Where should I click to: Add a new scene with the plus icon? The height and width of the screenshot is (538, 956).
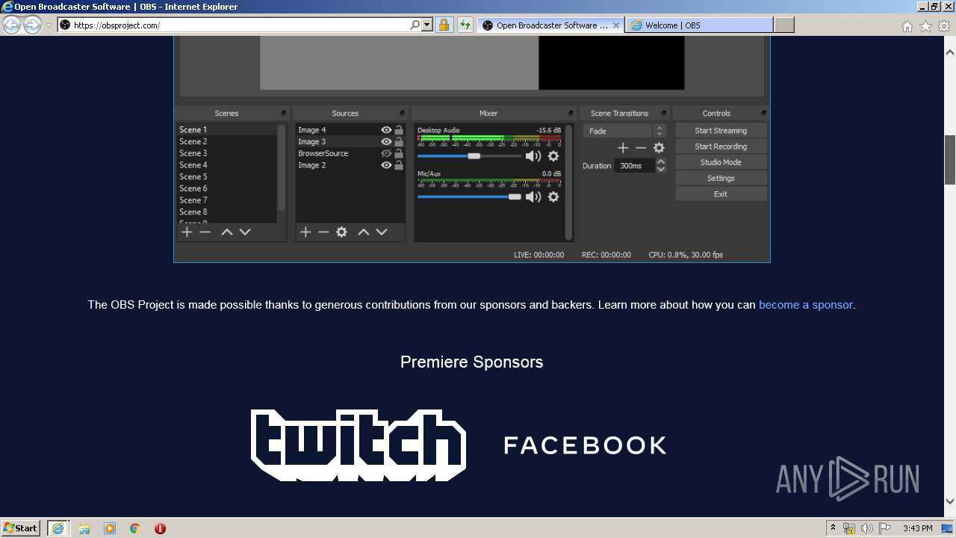[x=187, y=232]
